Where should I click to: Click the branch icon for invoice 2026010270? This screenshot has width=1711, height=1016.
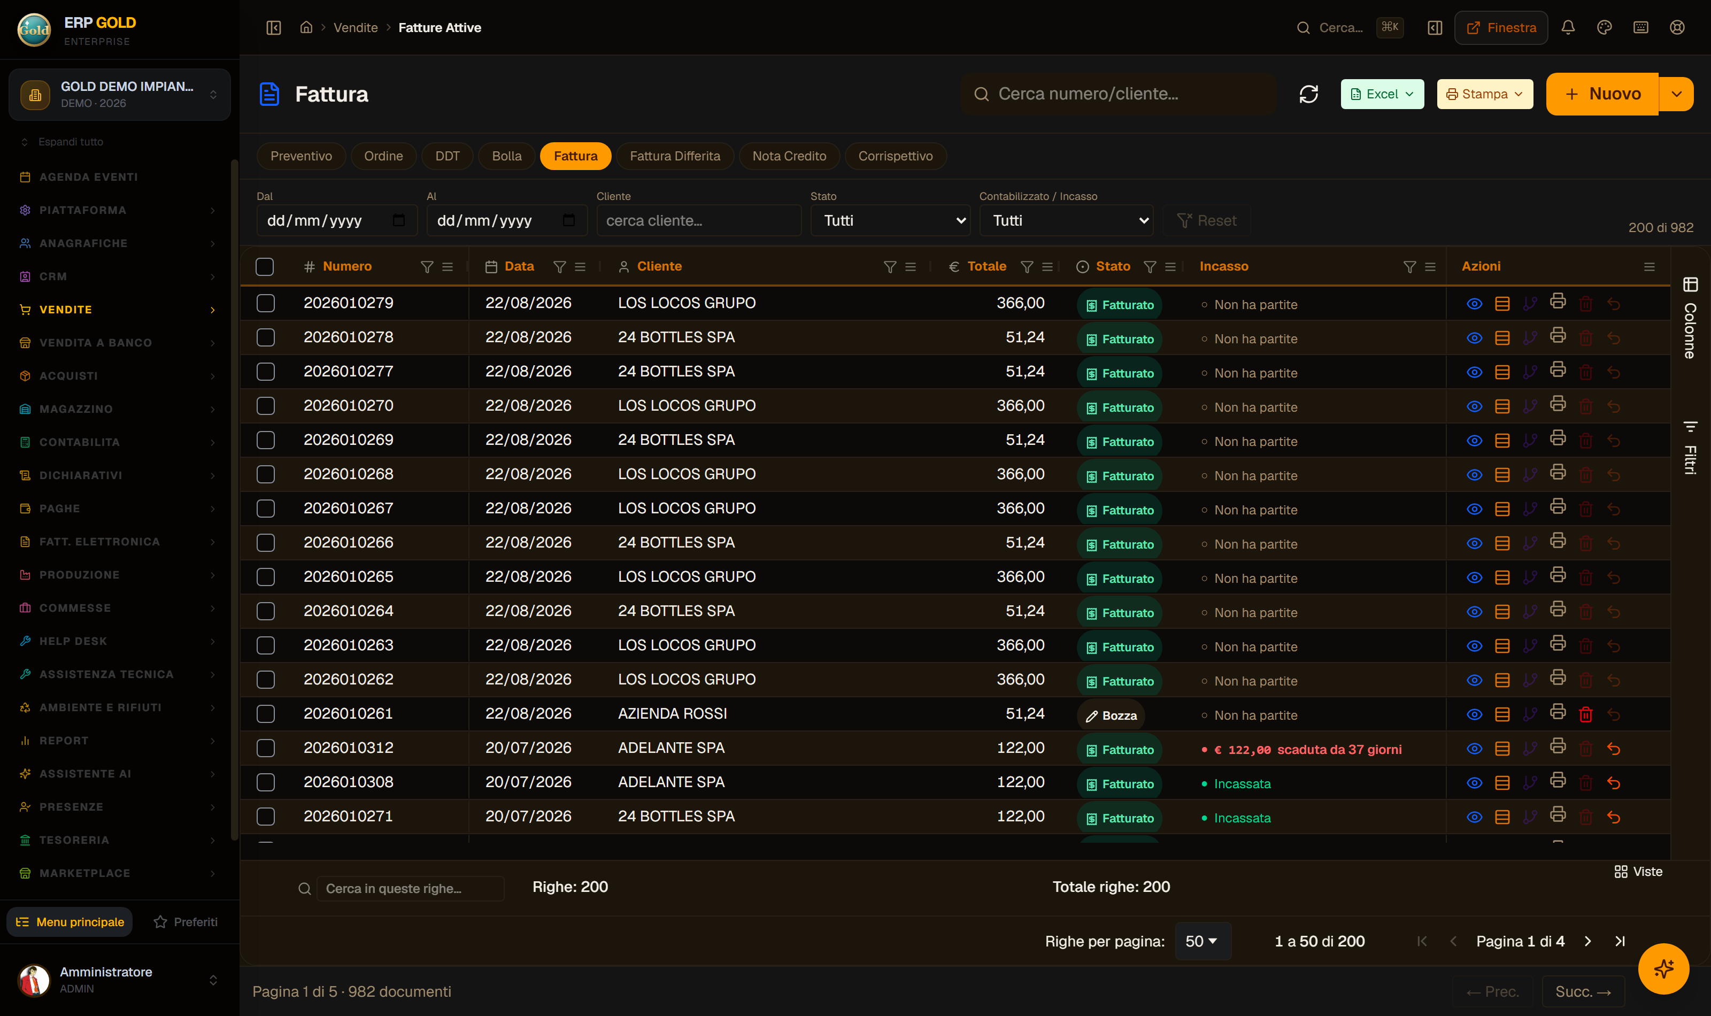click(x=1530, y=406)
